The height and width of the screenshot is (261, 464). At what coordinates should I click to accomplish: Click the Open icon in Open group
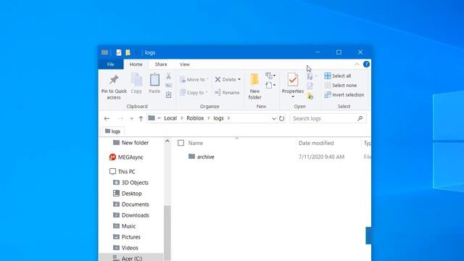pyautogui.click(x=310, y=76)
